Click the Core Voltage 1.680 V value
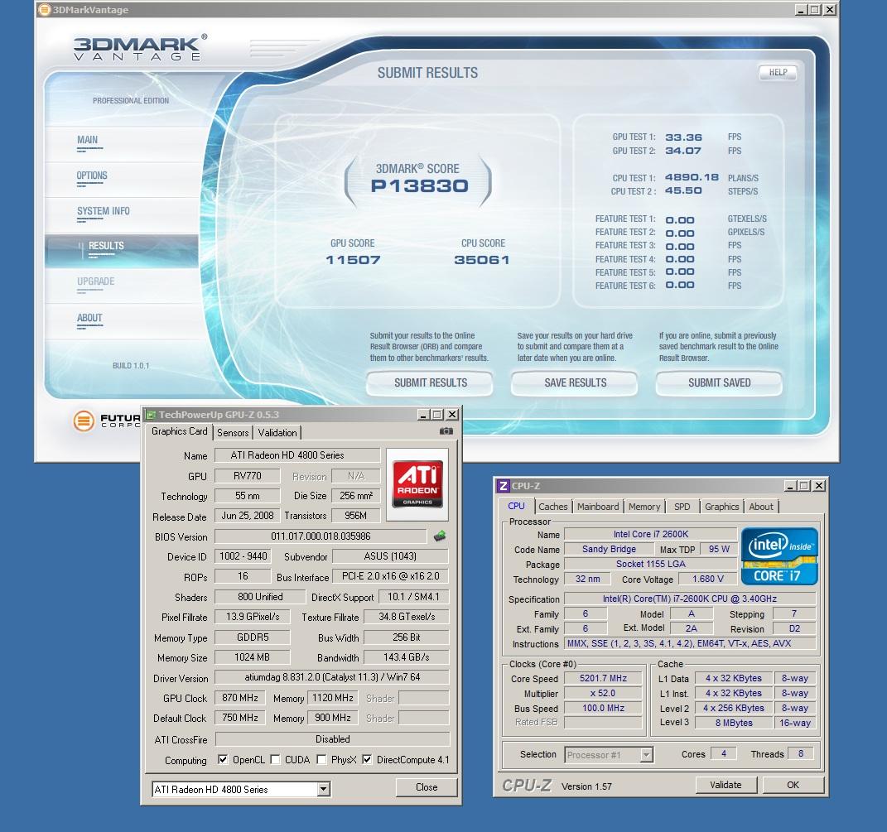887x832 pixels. coord(708,579)
